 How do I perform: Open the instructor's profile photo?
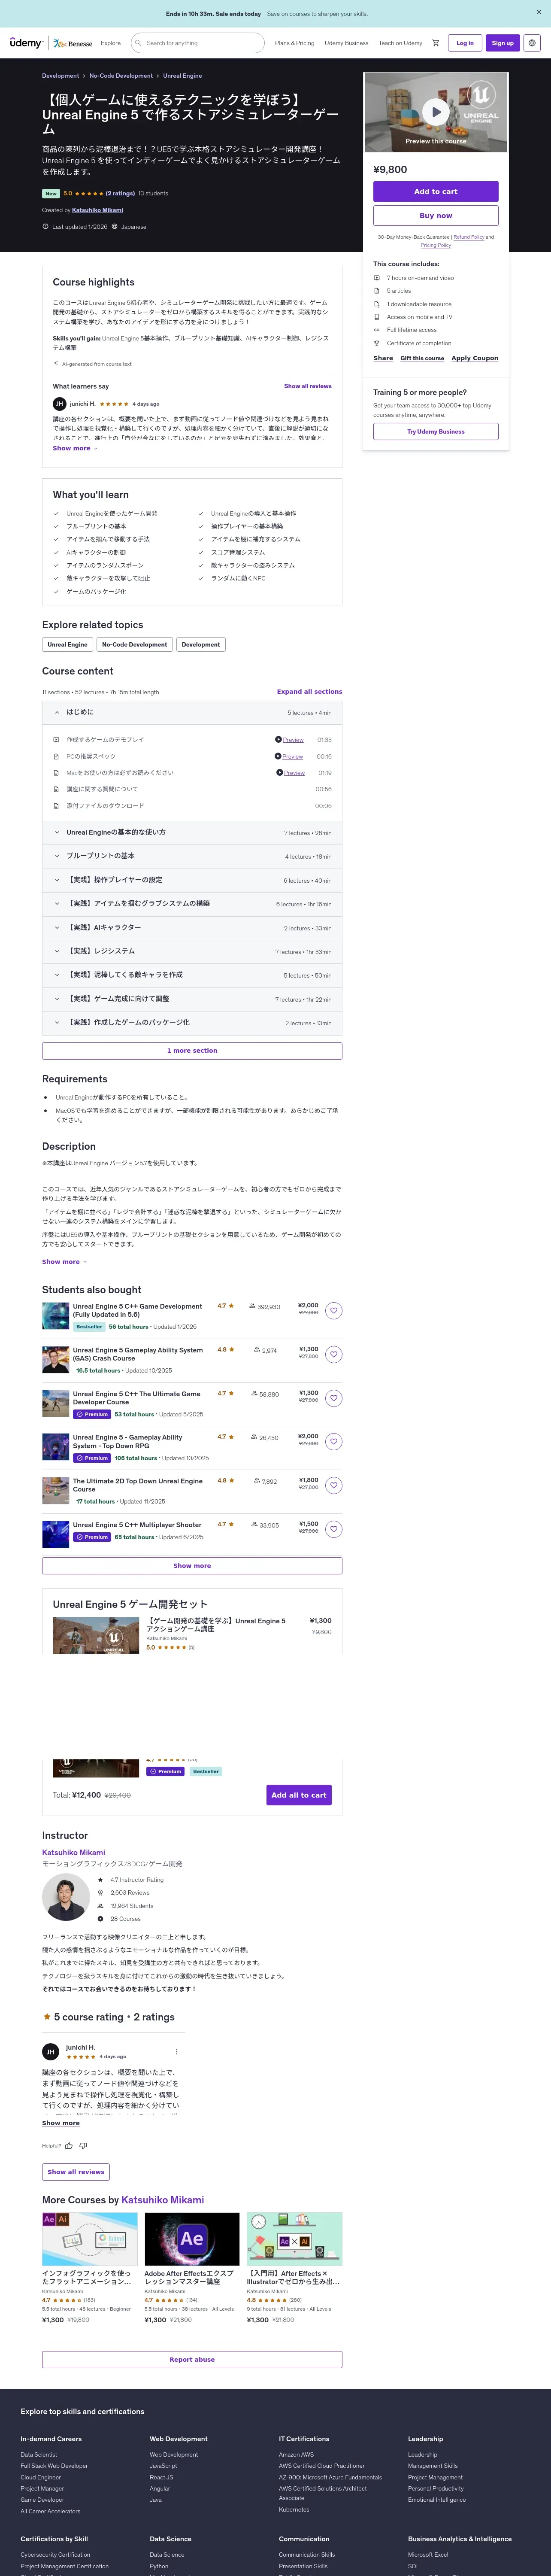click(x=66, y=1897)
